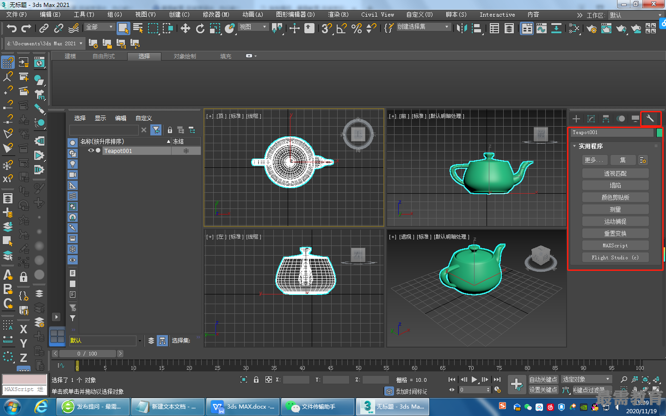Toggle visibility eye of Teapot001
This screenshot has width=666, height=416.
tap(91, 151)
